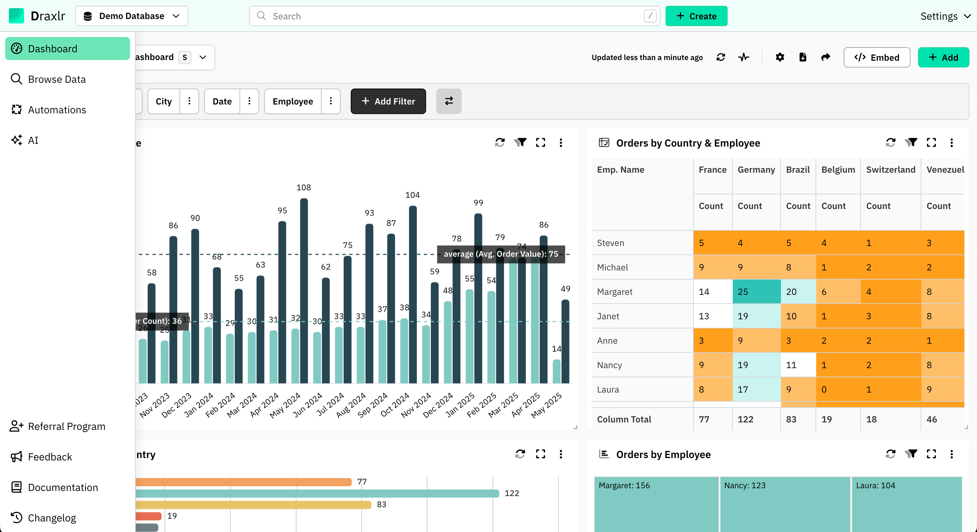The height and width of the screenshot is (532, 977).
Task: Open dashboard settings gear icon
Action: point(780,57)
